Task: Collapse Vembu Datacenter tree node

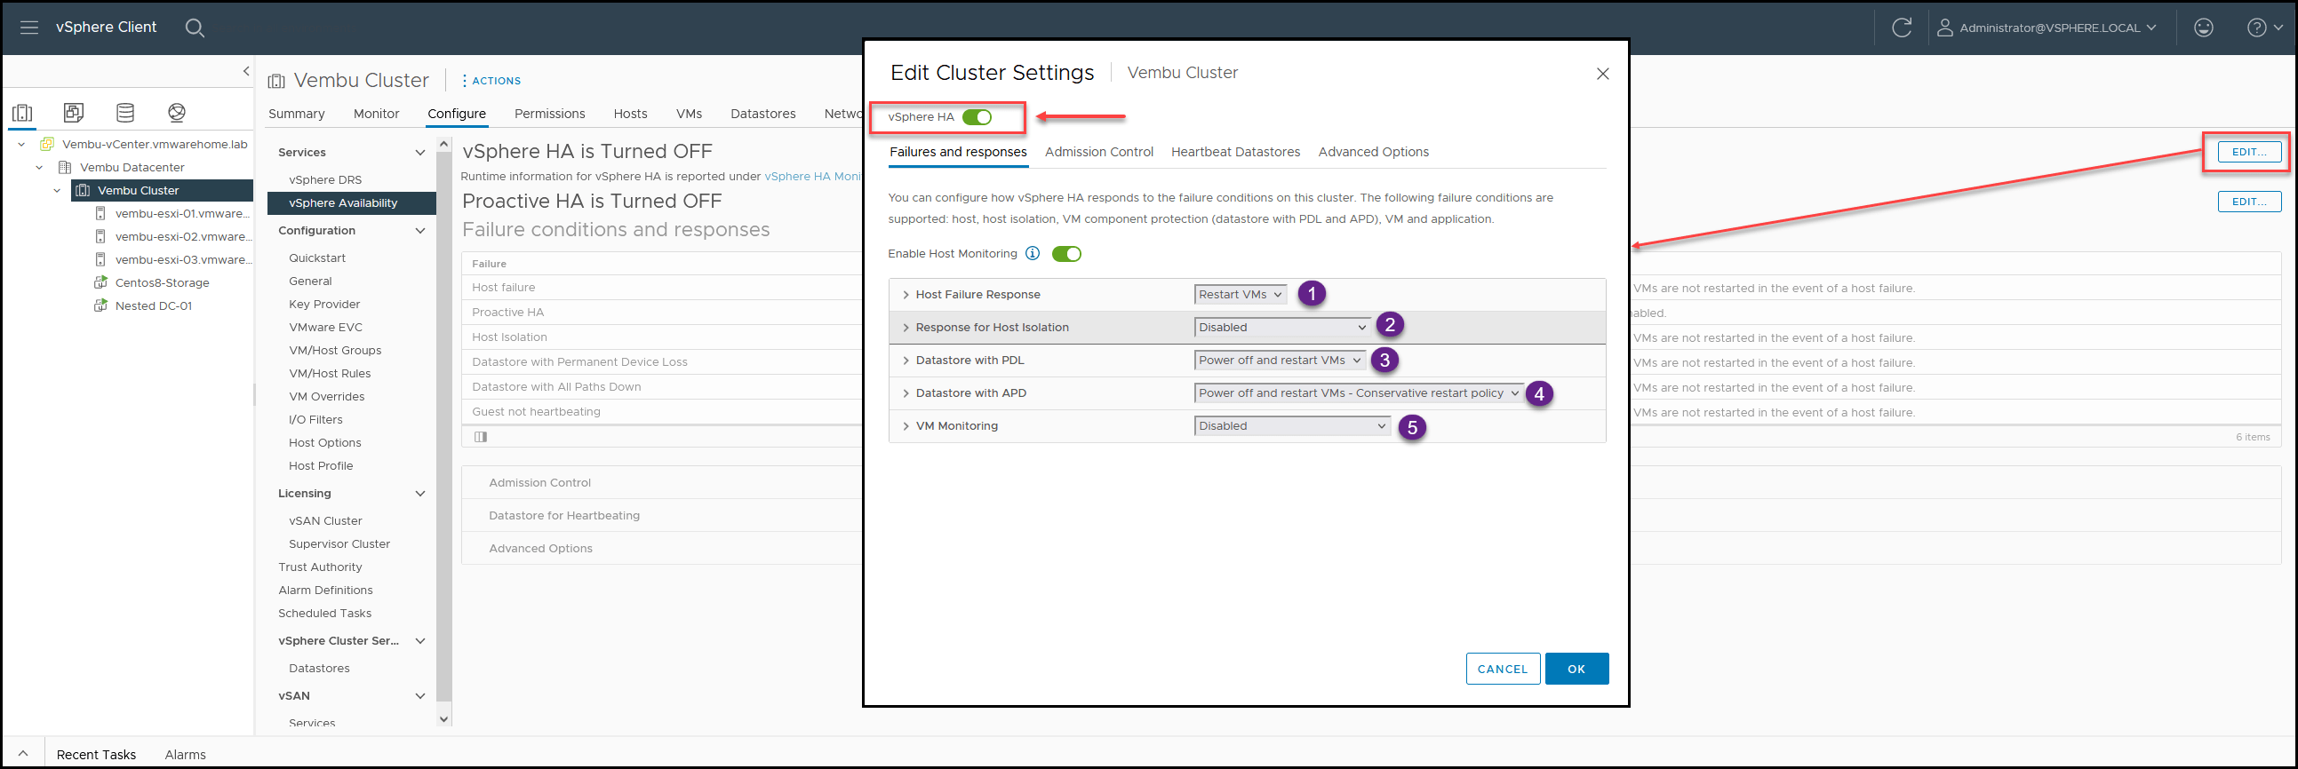Action: 39,168
